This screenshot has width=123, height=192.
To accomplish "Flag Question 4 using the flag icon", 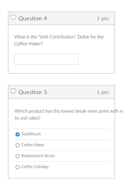I will (13, 17).
